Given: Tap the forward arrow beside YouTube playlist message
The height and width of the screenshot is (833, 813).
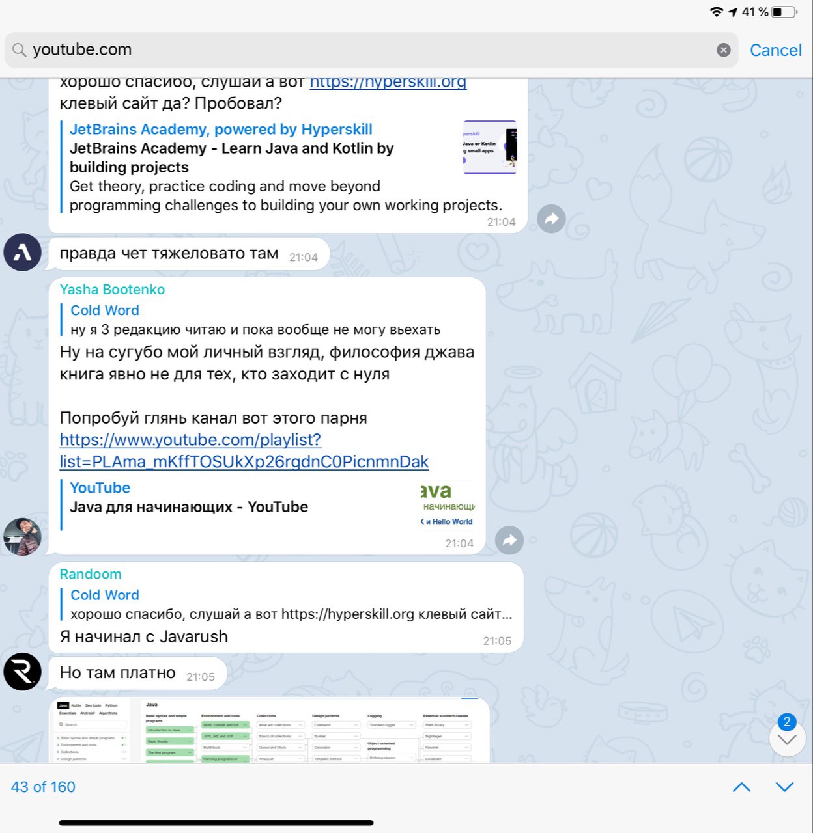Looking at the screenshot, I should point(509,540).
